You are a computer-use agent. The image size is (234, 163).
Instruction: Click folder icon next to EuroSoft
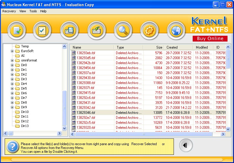(x=18, y=51)
